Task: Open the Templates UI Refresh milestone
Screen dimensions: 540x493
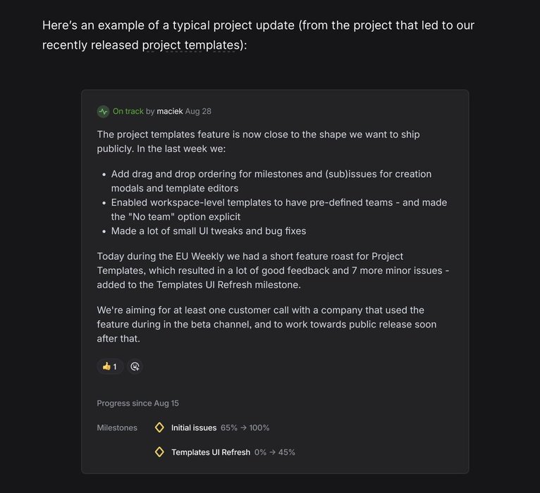Action: (x=211, y=452)
